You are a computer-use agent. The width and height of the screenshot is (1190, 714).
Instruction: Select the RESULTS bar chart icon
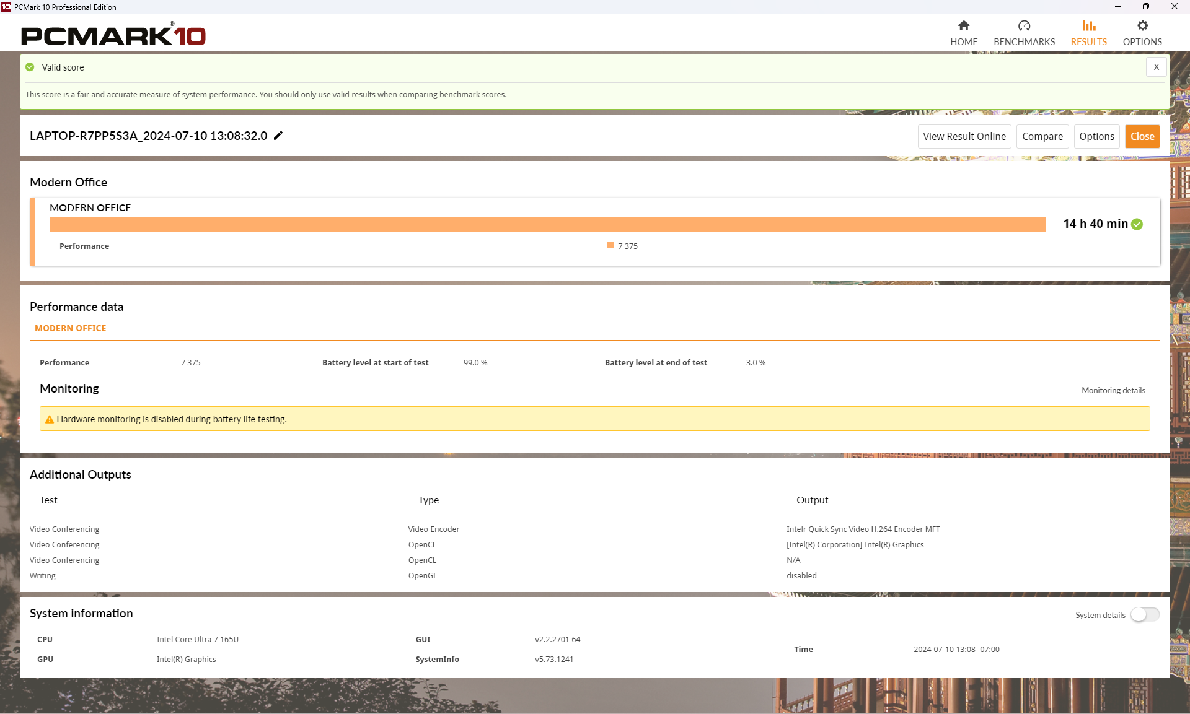pos(1088,25)
